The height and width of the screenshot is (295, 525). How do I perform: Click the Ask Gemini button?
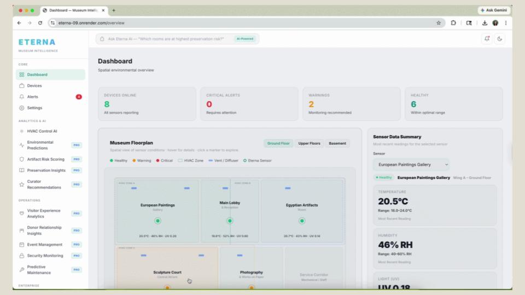tap(494, 10)
